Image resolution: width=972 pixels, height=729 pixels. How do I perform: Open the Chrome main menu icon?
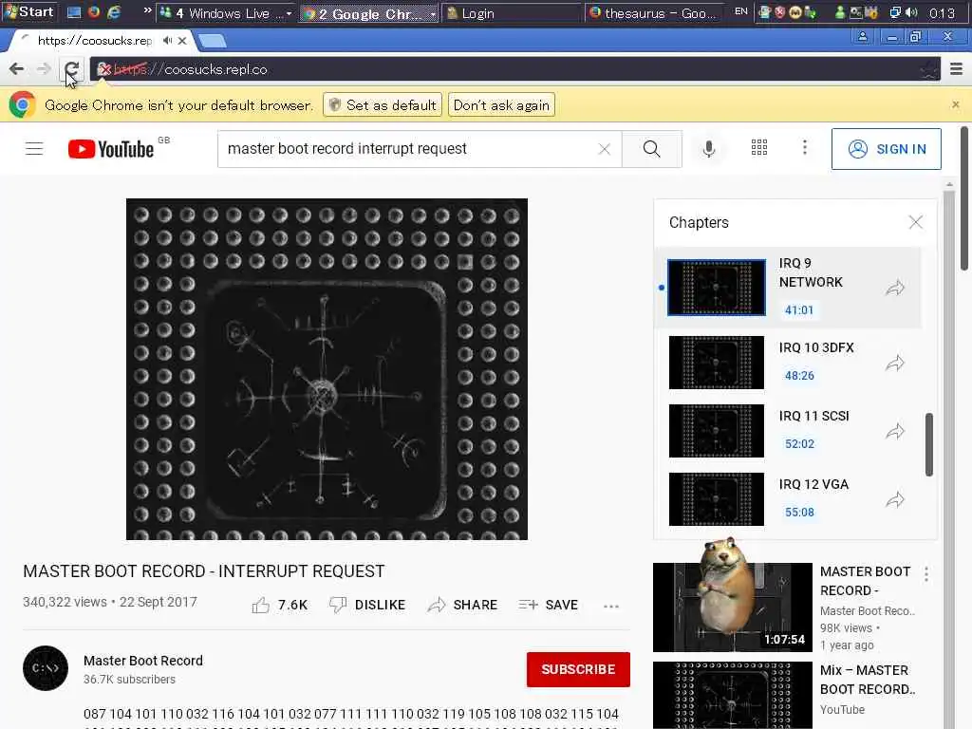pyautogui.click(x=957, y=69)
